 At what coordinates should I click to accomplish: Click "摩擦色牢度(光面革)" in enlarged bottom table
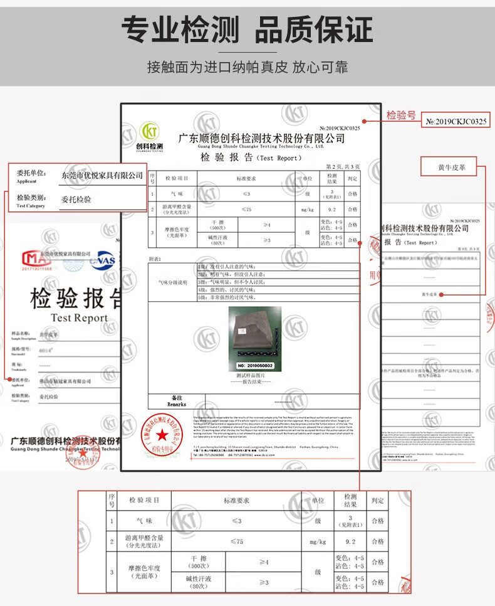144,572
